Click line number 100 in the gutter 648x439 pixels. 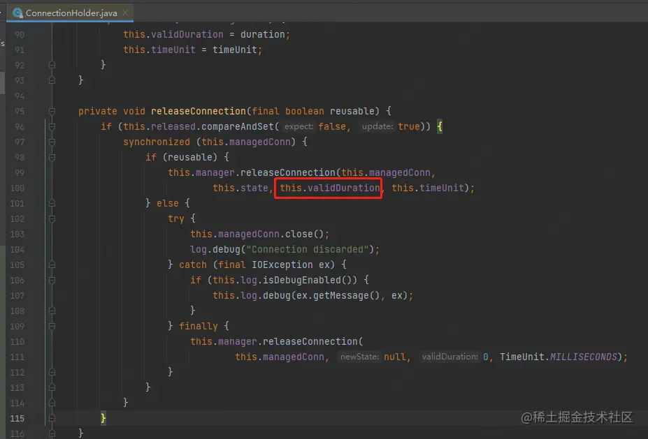pyautogui.click(x=17, y=188)
